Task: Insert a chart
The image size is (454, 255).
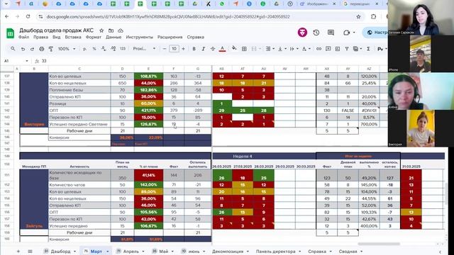Action: click(x=338, y=49)
